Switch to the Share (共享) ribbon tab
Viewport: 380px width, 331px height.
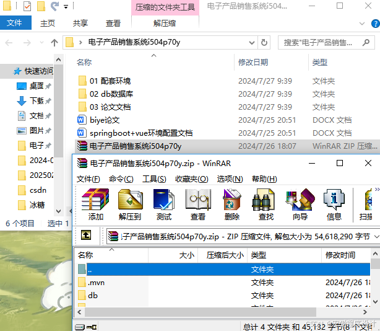[80, 24]
